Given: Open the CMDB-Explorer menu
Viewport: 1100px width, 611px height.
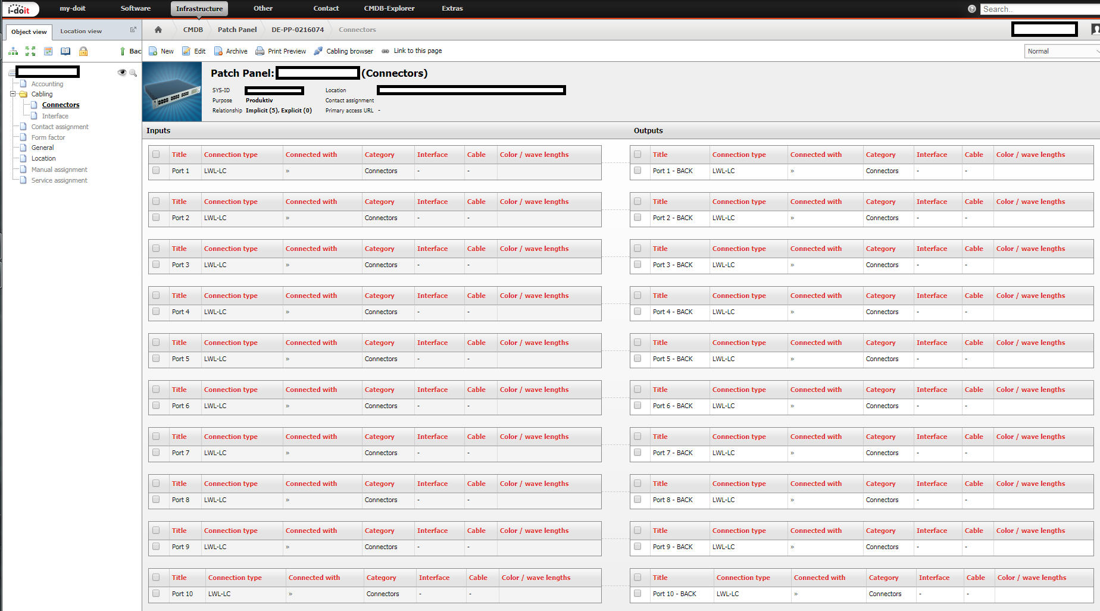Looking at the screenshot, I should pos(389,8).
